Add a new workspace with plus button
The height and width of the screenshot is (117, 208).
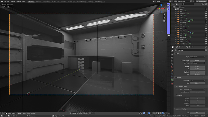[104, 2]
